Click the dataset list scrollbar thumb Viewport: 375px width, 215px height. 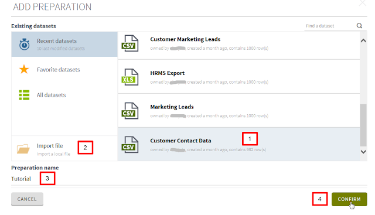(363, 125)
